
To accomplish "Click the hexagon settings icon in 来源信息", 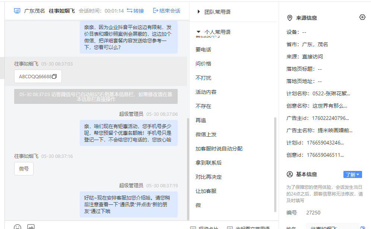I will (362, 17).
